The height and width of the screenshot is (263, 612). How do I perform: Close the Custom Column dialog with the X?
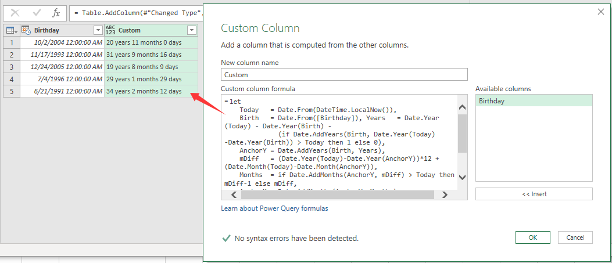600,11
